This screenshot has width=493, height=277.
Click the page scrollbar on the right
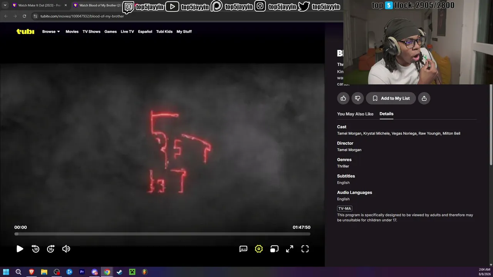[x=491, y=125]
